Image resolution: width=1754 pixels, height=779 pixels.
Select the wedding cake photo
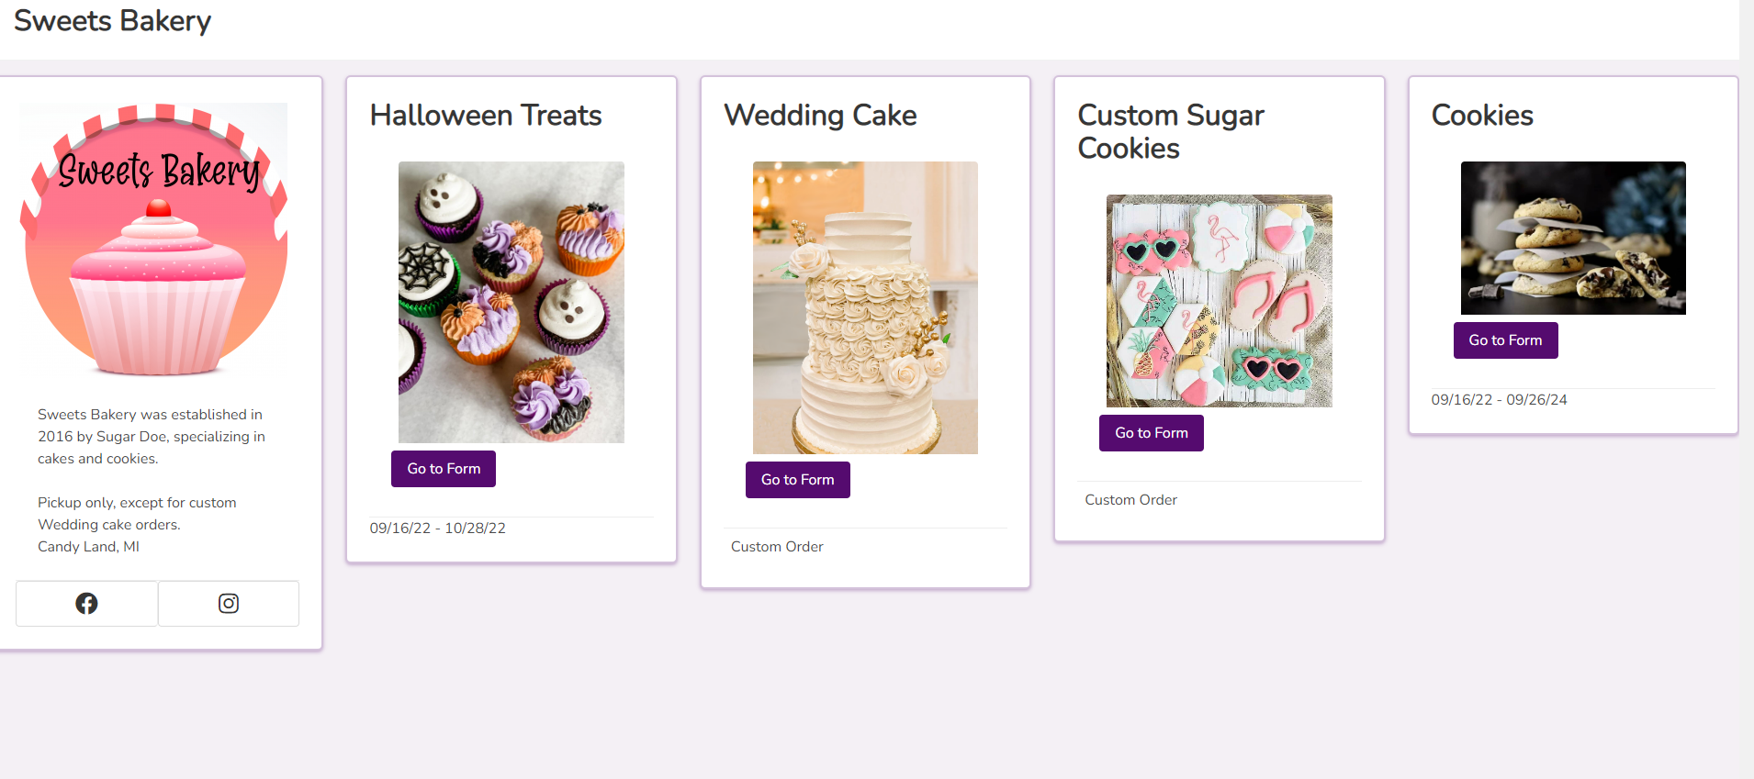865,307
